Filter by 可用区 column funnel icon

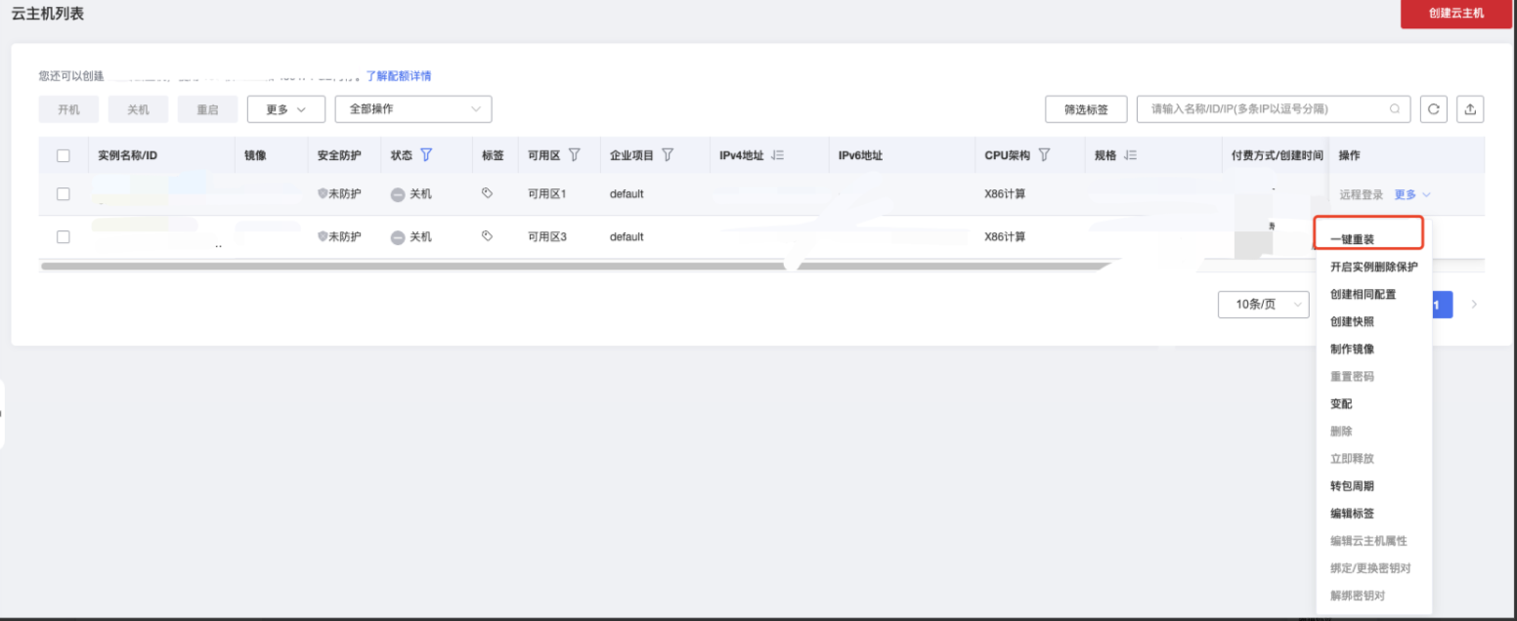(575, 154)
